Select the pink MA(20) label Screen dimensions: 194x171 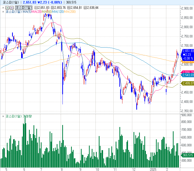(37, 12)
